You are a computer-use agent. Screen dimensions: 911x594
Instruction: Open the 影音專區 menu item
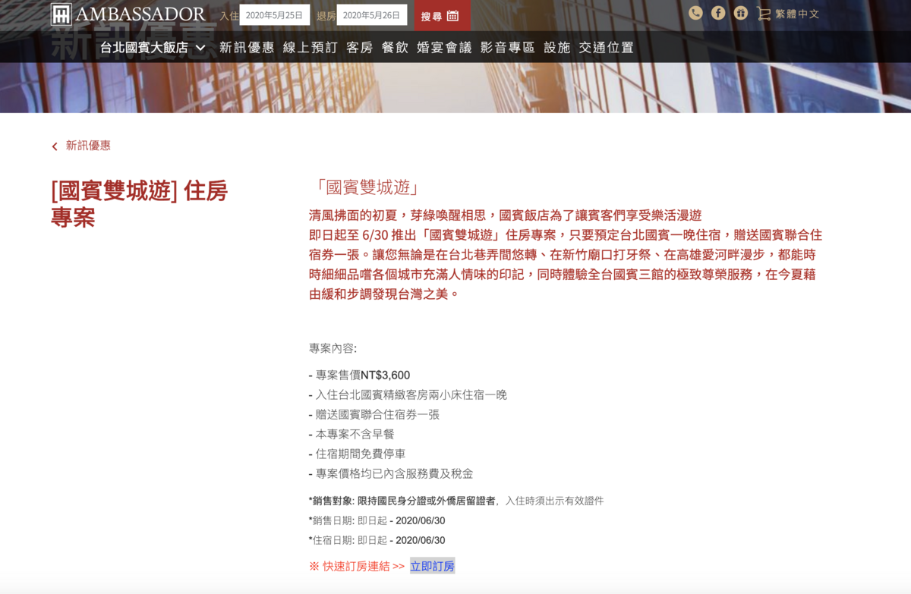coord(508,48)
